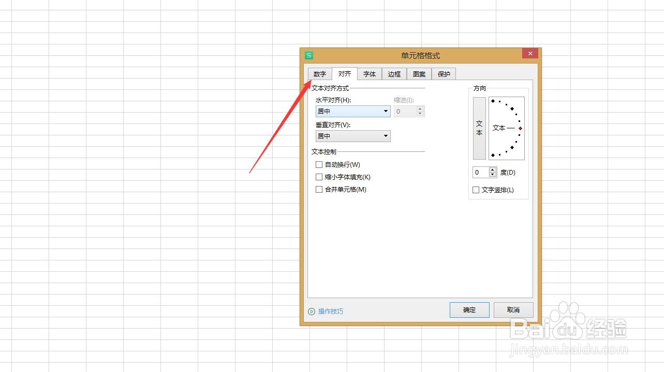The image size is (664, 372).
Task: Click the vertical 文本 orientation button
Action: pos(479,128)
